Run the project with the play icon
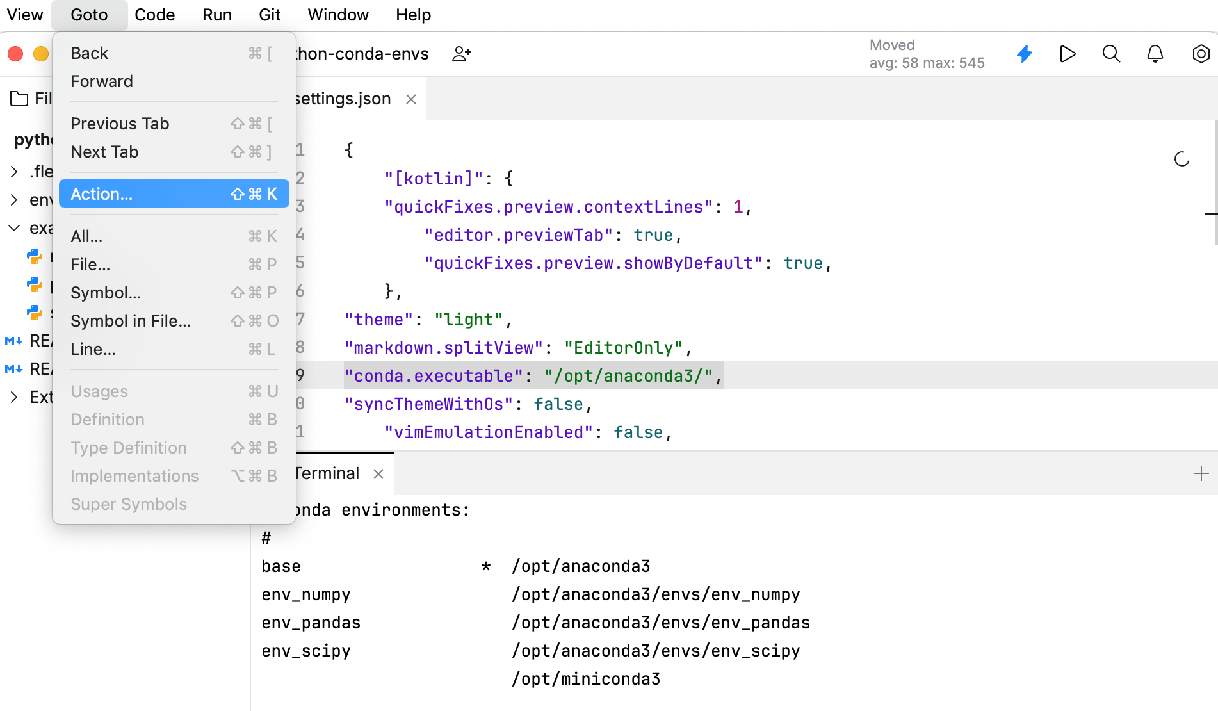This screenshot has width=1218, height=711. [x=1068, y=54]
